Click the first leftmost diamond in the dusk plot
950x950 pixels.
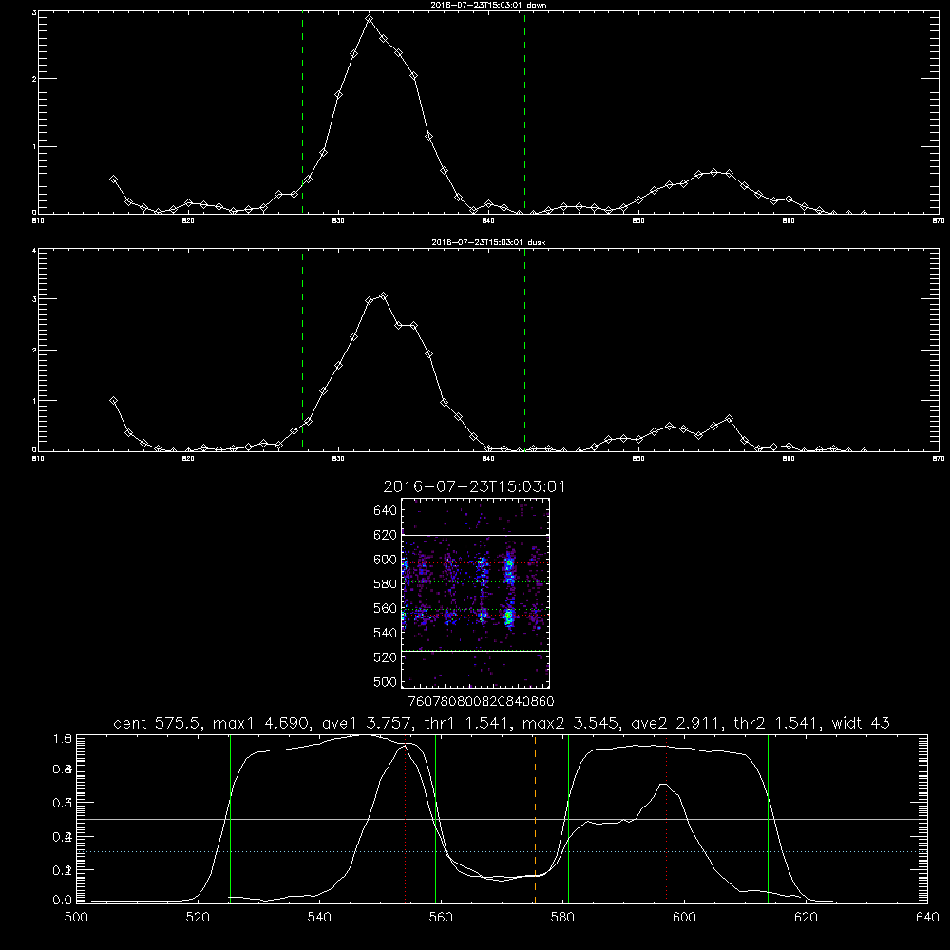tap(113, 401)
